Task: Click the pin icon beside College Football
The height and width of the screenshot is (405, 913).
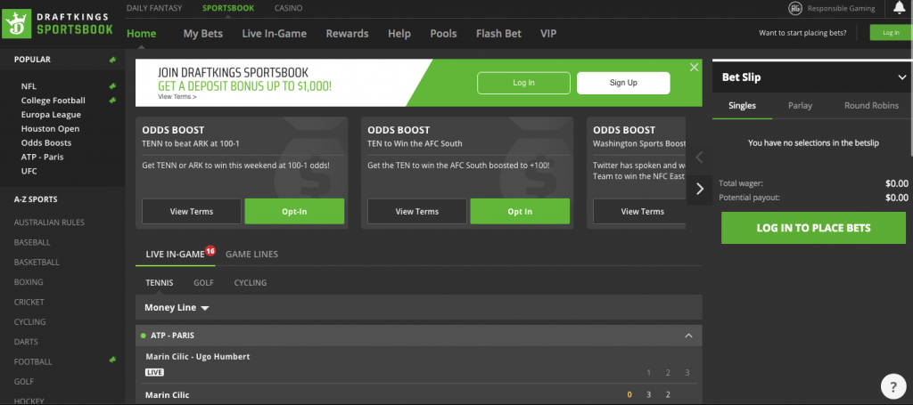Action: (x=111, y=101)
